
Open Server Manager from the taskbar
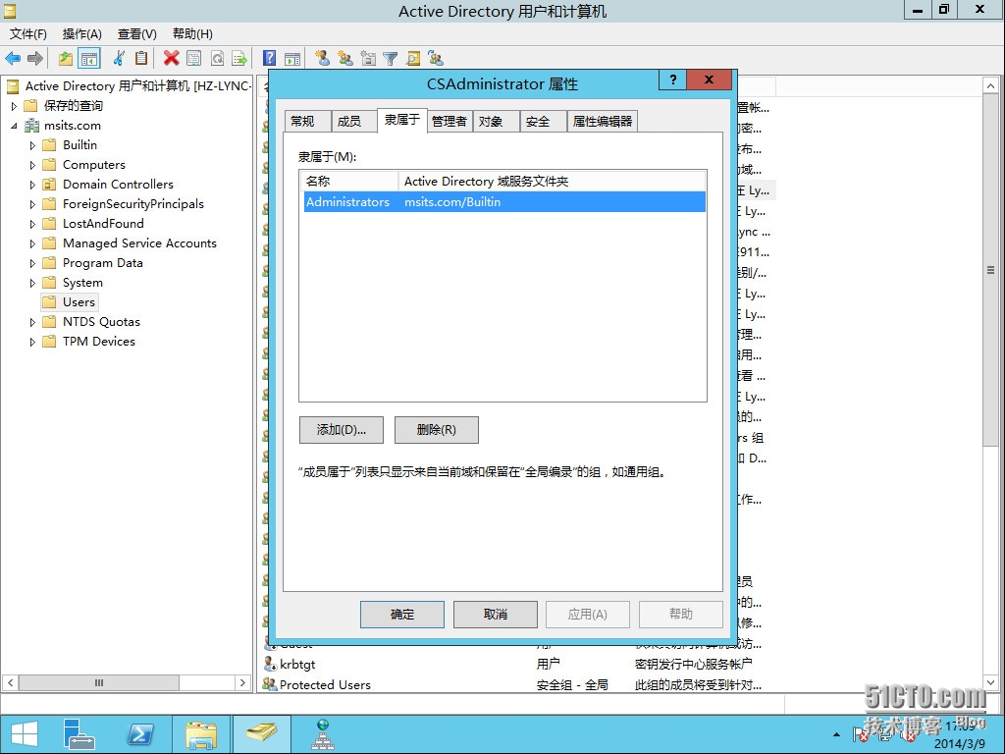point(79,734)
